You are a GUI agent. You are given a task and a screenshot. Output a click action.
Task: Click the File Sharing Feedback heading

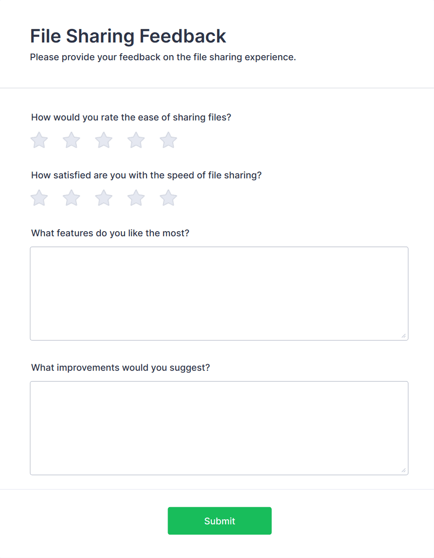pyautogui.click(x=128, y=36)
